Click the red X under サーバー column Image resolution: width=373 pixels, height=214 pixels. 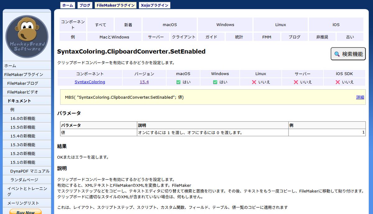tap(296, 82)
